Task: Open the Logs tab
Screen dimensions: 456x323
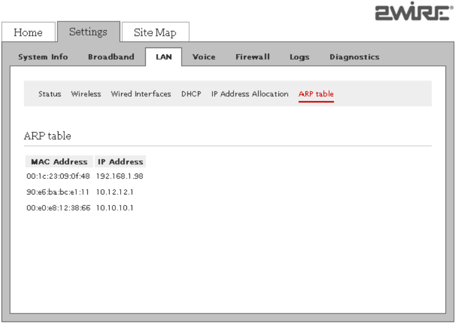Action: 299,57
